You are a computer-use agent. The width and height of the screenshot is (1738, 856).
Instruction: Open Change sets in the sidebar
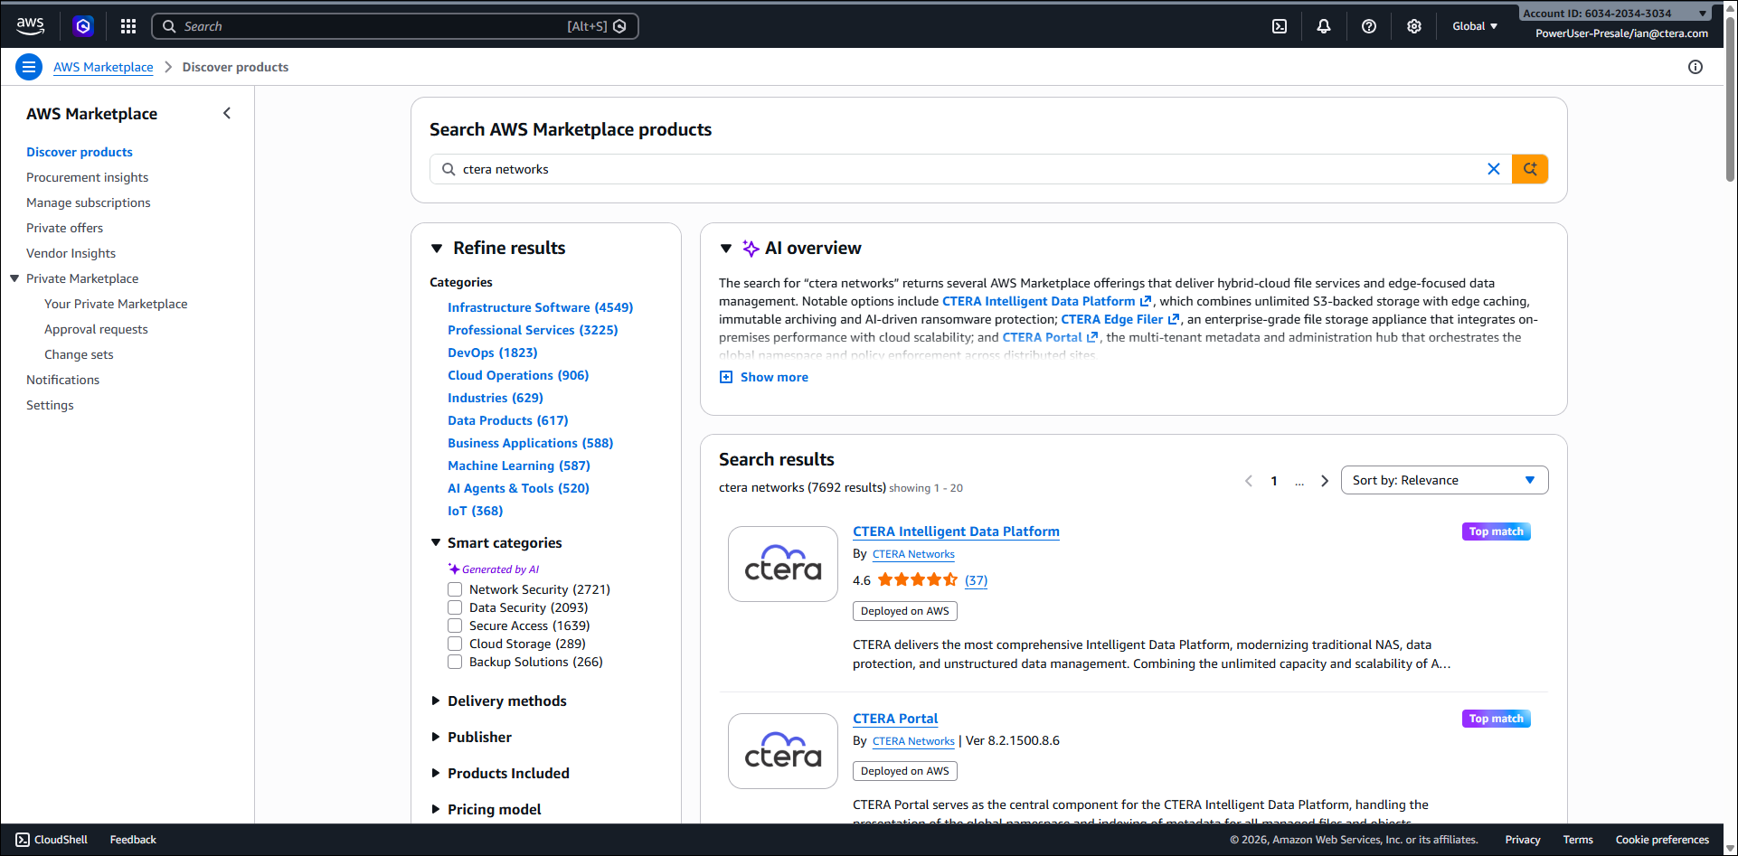pos(79,354)
